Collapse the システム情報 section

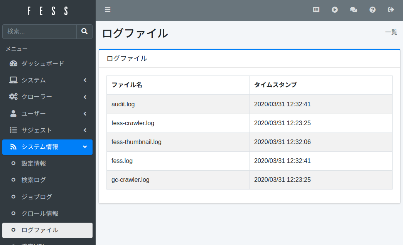pos(47,147)
